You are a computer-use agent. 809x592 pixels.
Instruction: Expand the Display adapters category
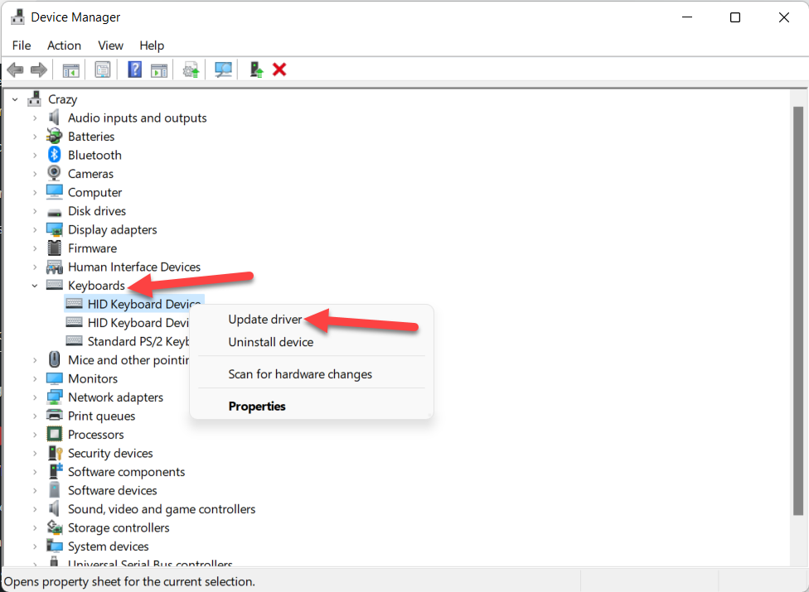tap(35, 229)
